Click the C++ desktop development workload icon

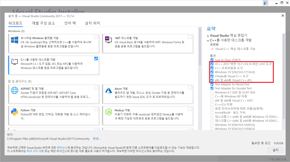(15, 61)
